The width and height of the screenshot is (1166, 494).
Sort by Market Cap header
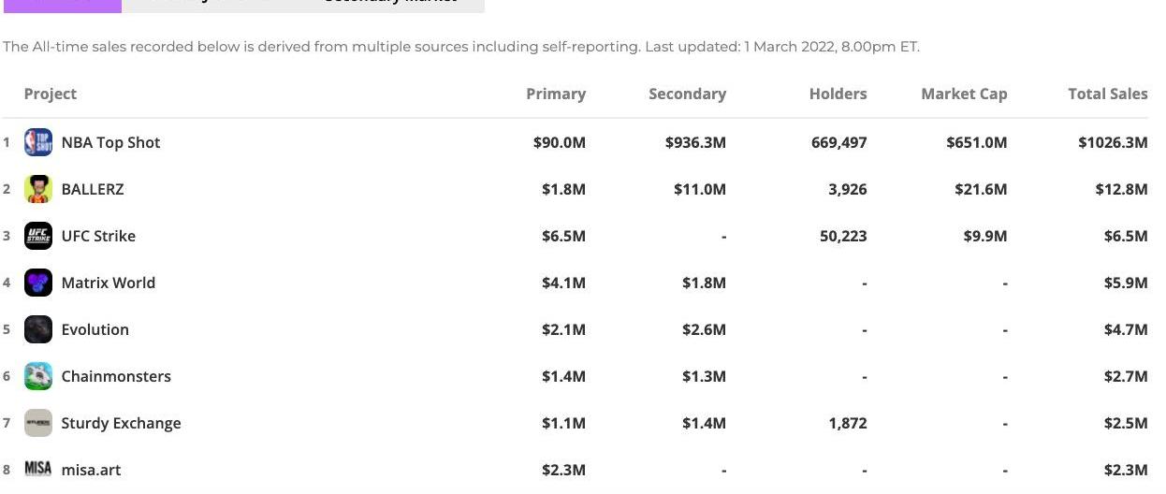point(964,94)
